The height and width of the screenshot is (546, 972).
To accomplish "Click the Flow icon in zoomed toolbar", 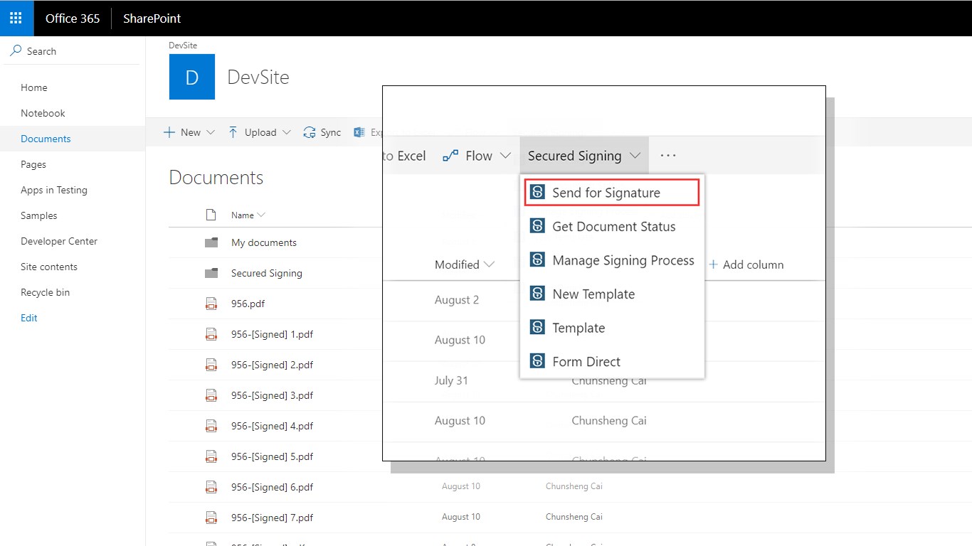I will [450, 156].
